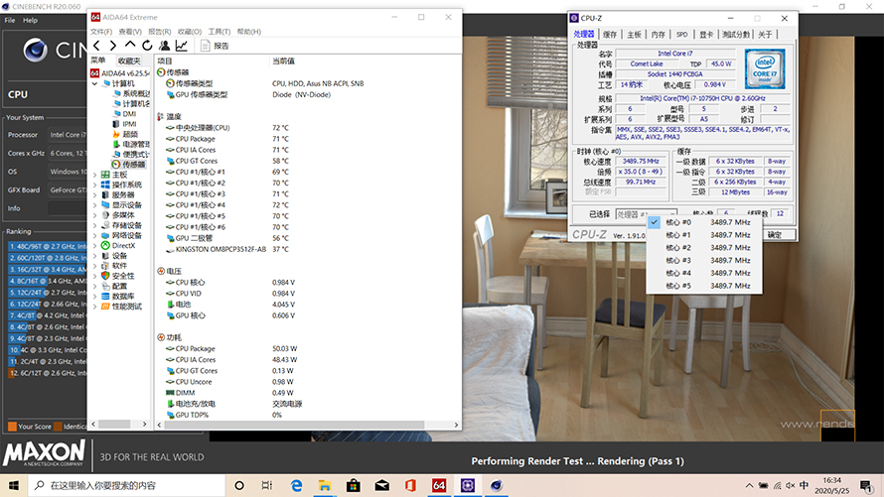884x497 pixels.
Task: Collapse the 计算机 tree node
Action: coord(94,83)
